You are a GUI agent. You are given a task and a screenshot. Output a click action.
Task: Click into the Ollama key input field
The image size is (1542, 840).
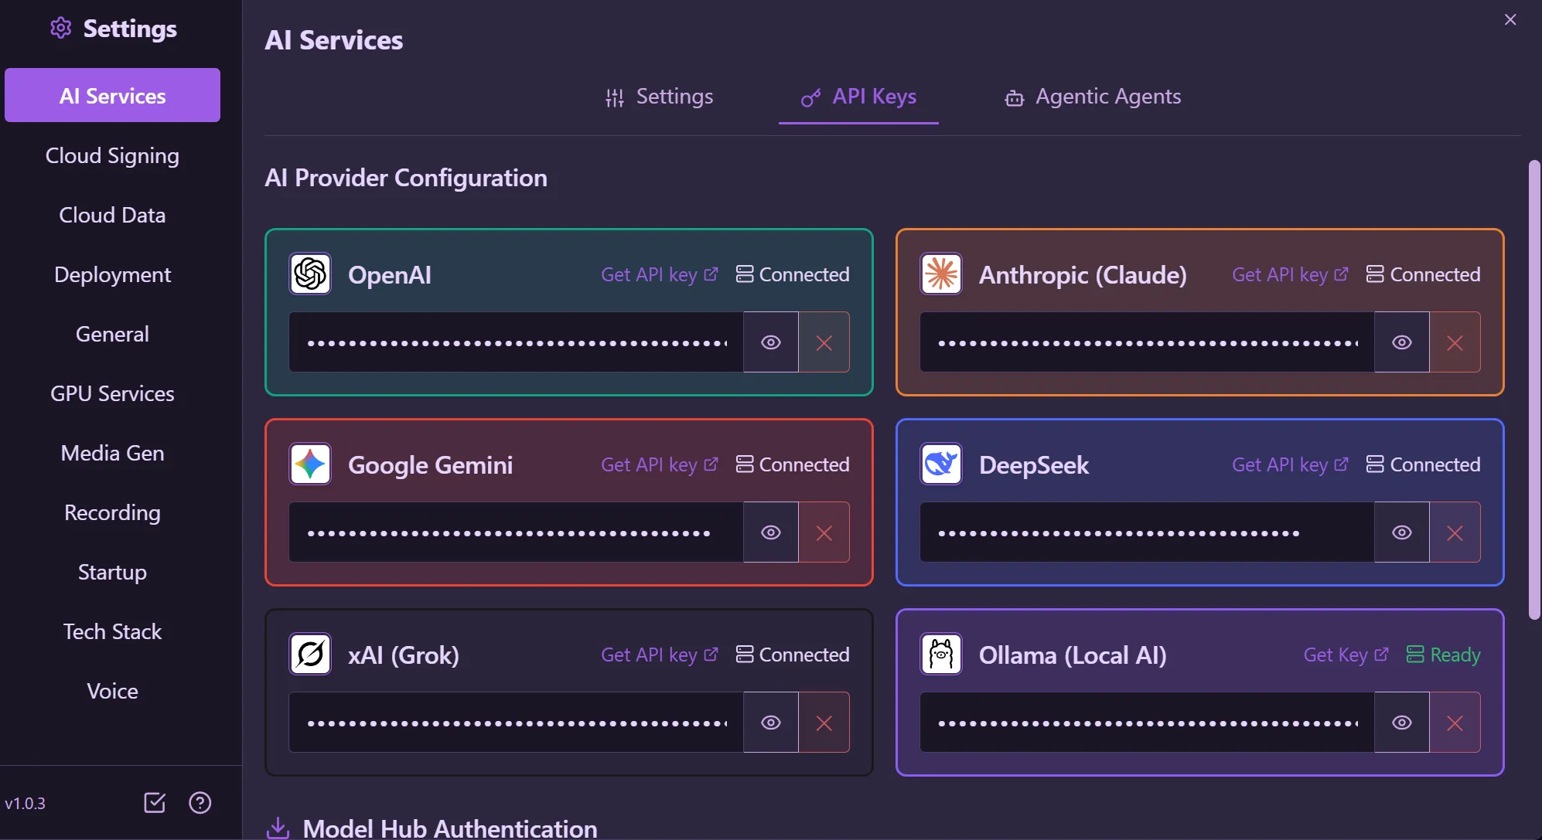click(1147, 723)
